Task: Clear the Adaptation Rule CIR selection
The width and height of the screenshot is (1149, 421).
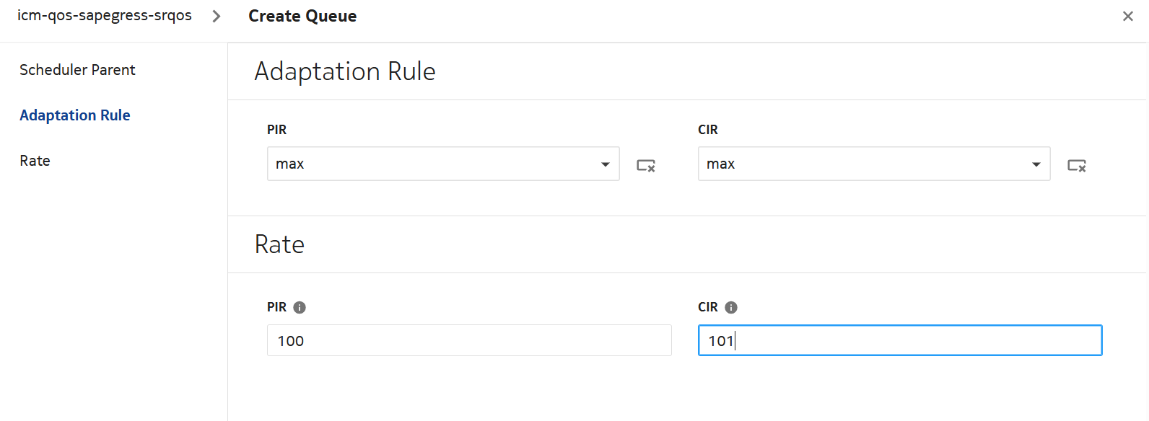Action: [x=1076, y=165]
